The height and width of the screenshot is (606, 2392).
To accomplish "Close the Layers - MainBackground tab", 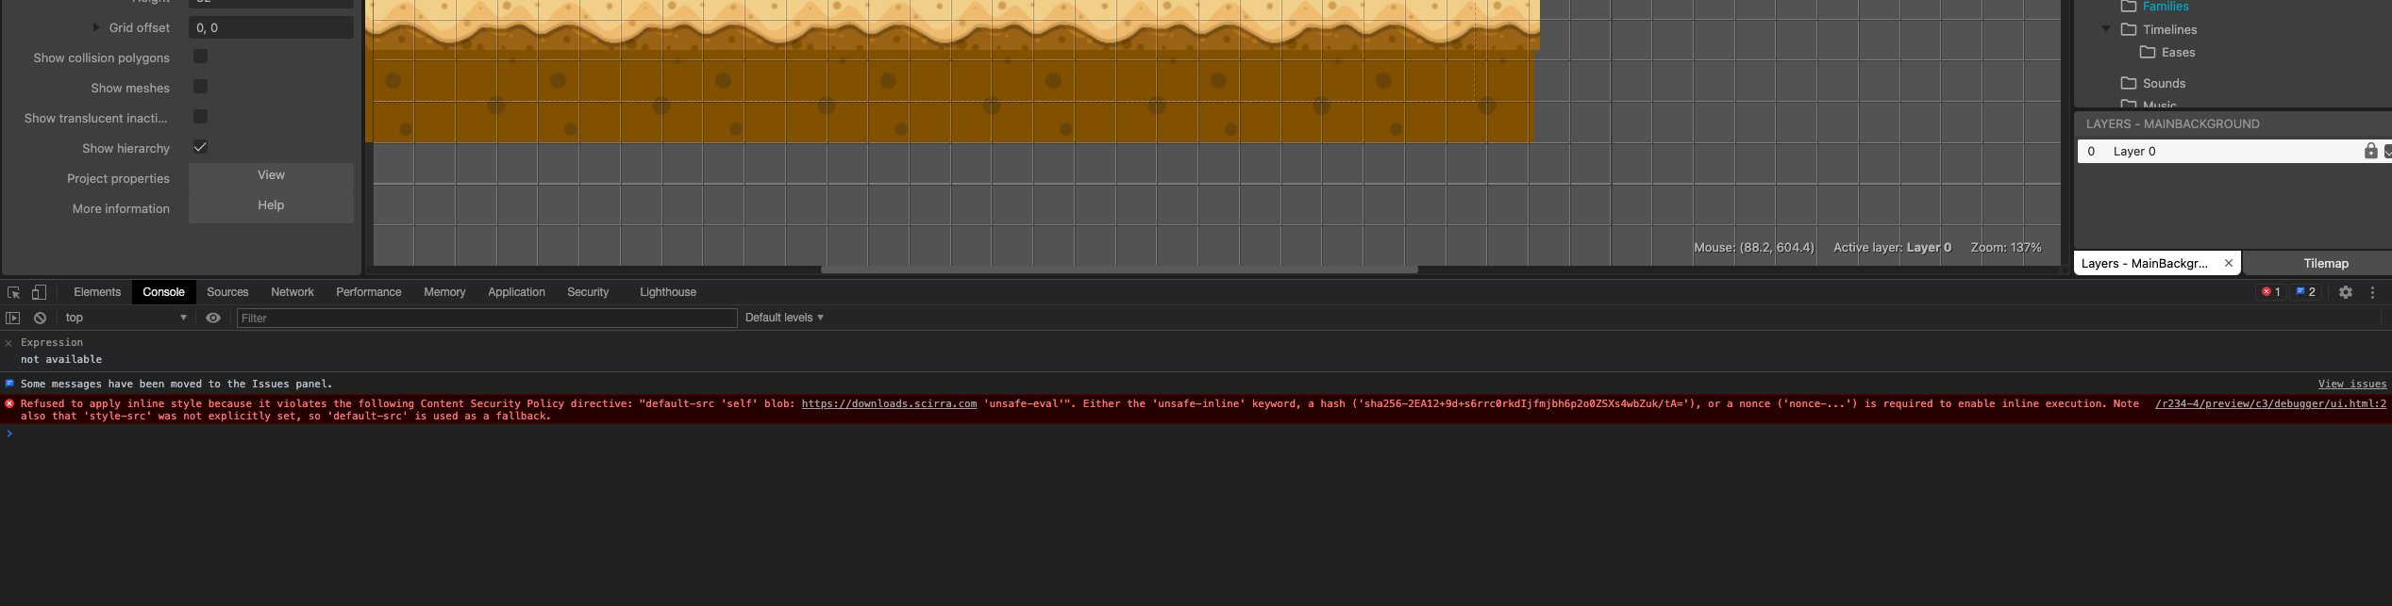I will [2229, 263].
